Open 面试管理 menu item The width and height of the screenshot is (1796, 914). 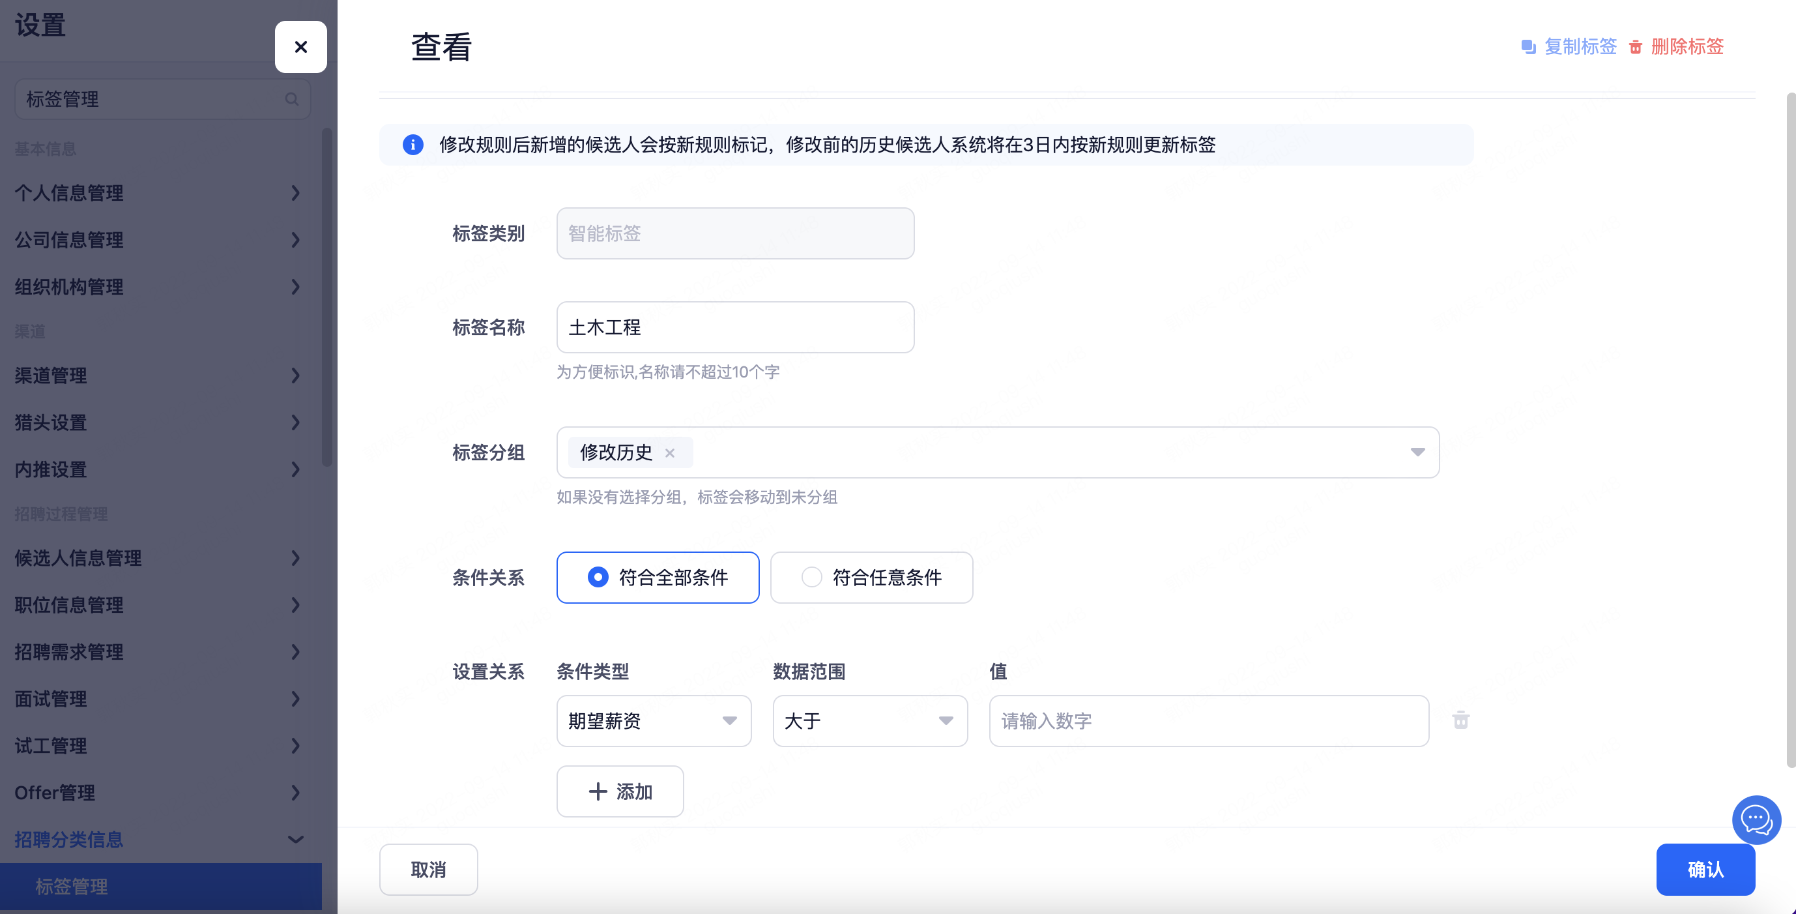pos(160,698)
